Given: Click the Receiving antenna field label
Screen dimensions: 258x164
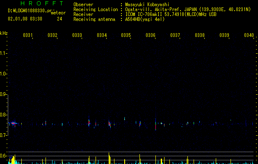Looking at the screenshot, I should [94, 19].
